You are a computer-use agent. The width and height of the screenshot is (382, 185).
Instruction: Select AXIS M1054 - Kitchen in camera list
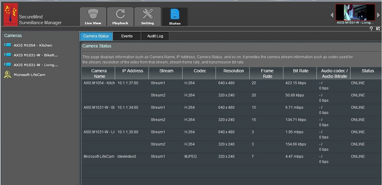tap(33, 45)
